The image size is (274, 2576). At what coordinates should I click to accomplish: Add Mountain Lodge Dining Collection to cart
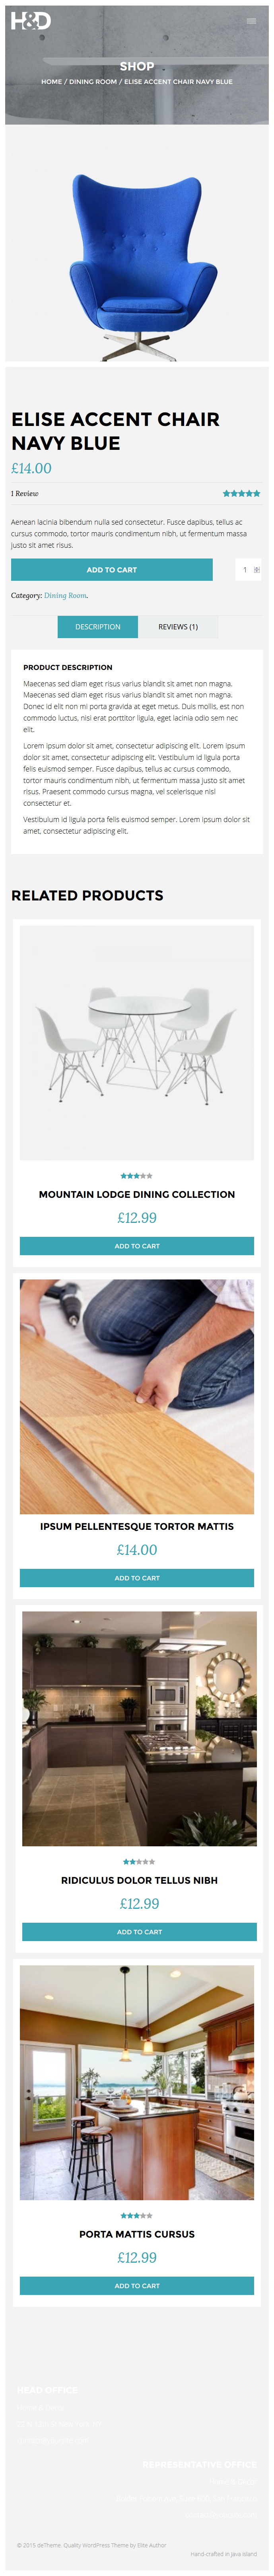pos(137,1246)
